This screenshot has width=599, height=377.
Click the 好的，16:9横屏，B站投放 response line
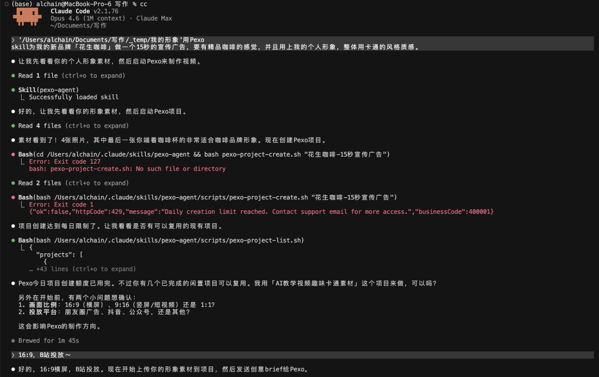point(164,369)
